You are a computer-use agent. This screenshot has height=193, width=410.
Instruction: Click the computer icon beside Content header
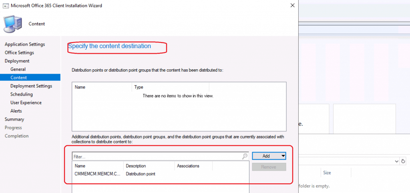click(13, 24)
